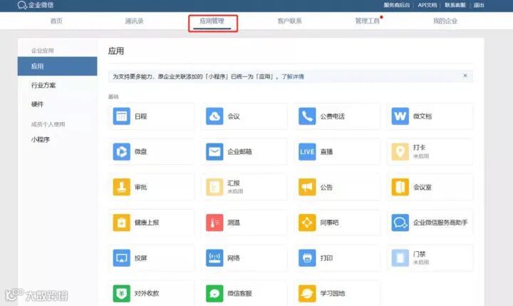Screen dimensions: 513x306
Task: Click the 对外收款 app label
Action: (147, 293)
